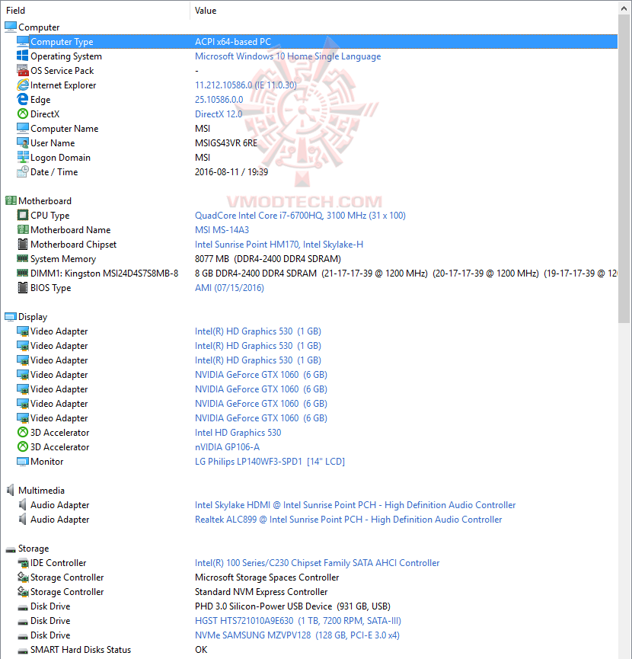Click the Motherboard Chipset icon

click(23, 245)
